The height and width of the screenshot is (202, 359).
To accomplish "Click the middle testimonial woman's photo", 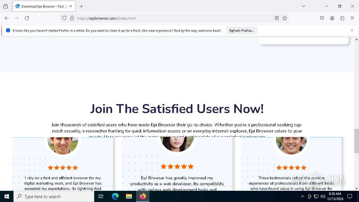I will pyautogui.click(x=177, y=144).
